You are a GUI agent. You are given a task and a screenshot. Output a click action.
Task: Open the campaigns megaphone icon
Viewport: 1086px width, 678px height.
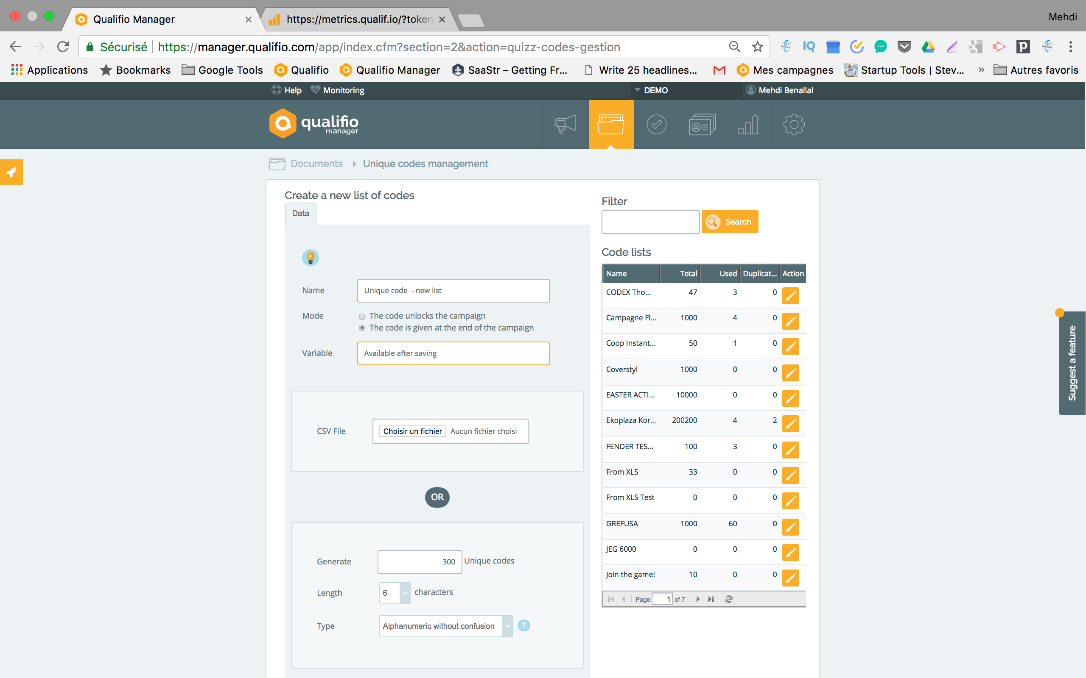point(565,124)
